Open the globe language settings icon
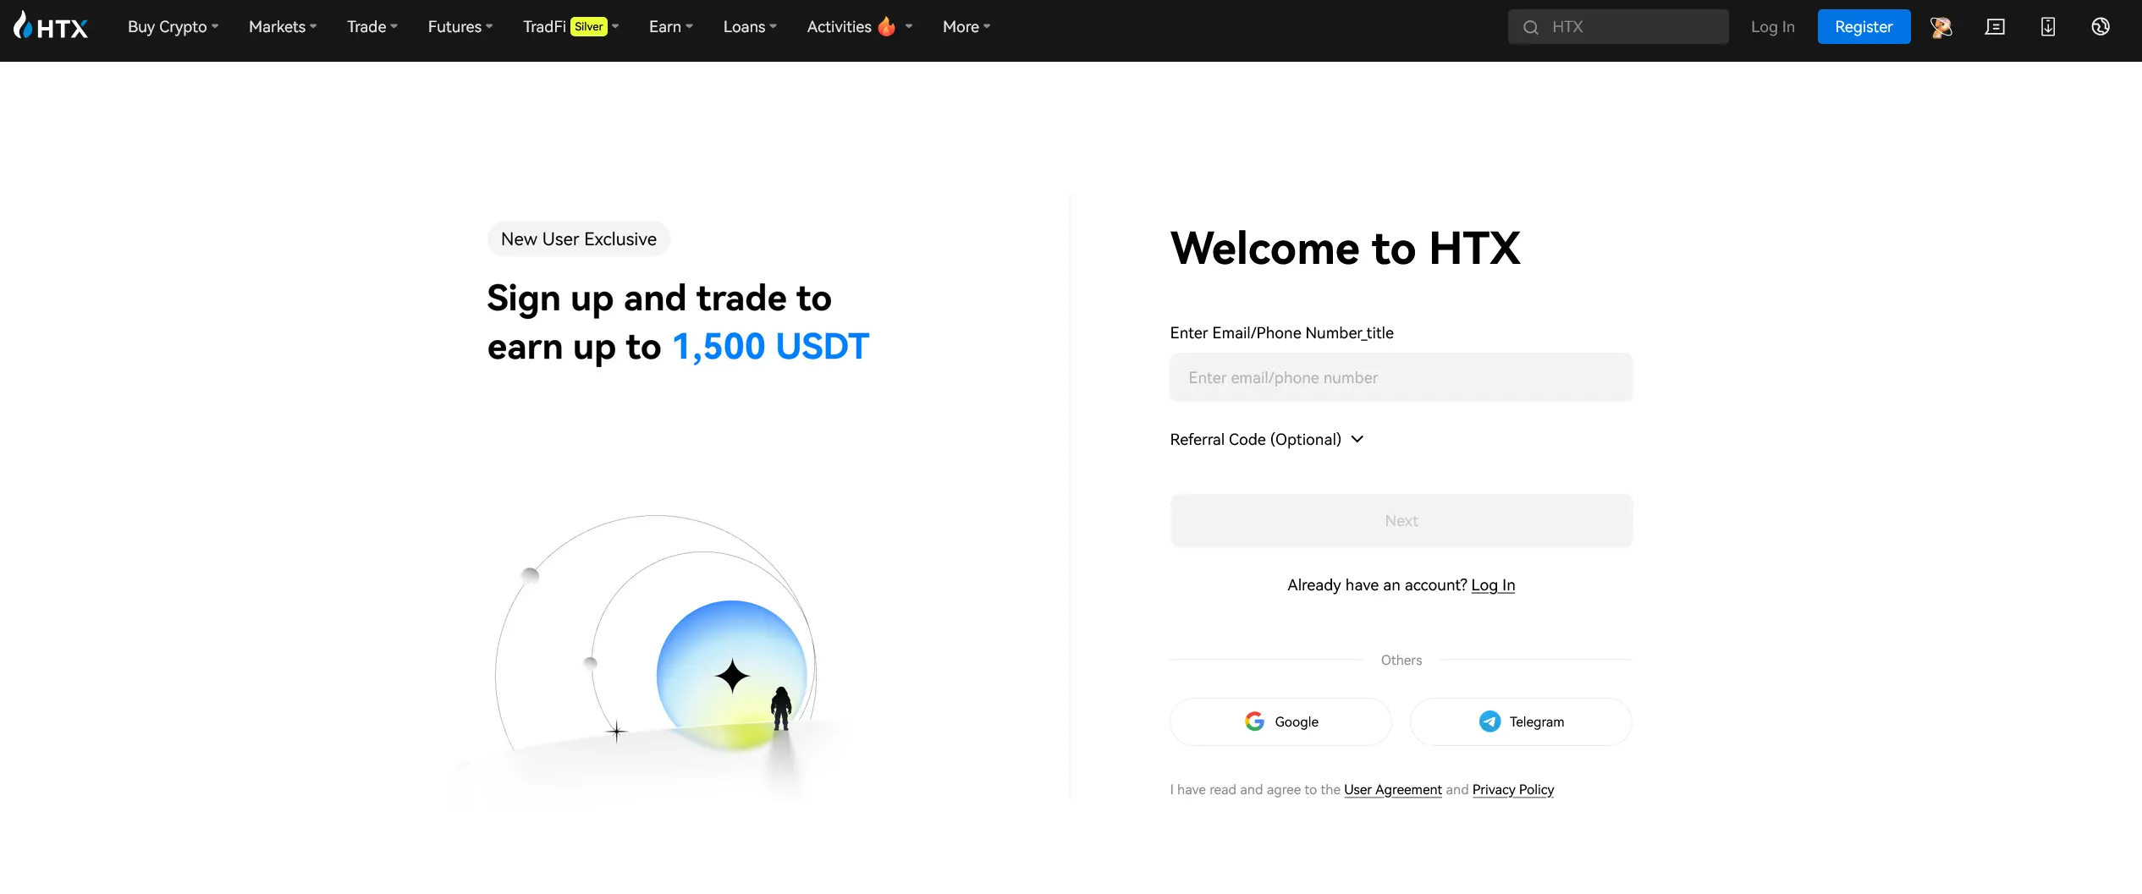Viewport: 2142px width, 894px height. point(2101,27)
